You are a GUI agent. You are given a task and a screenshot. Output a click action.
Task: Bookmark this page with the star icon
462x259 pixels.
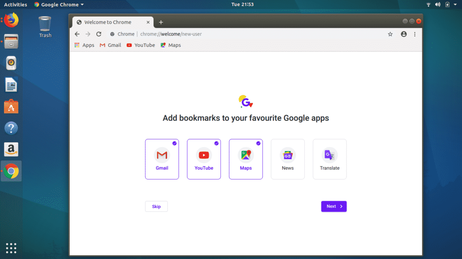[x=390, y=34]
